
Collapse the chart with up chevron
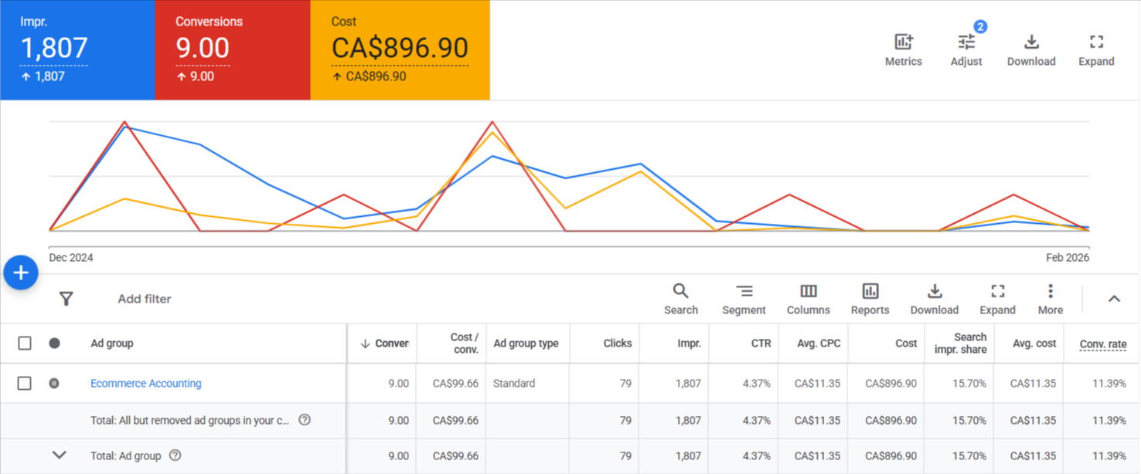[x=1114, y=299]
